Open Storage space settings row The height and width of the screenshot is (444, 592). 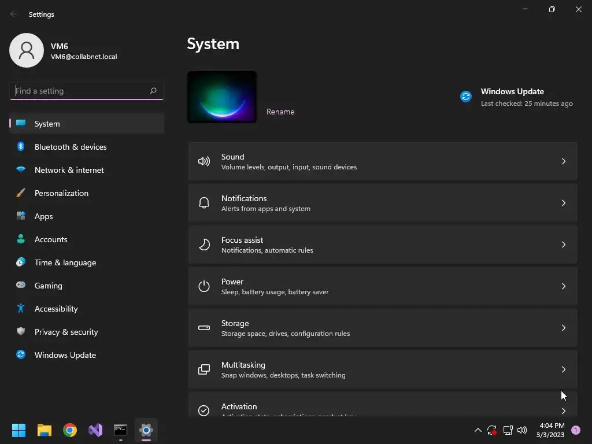click(383, 328)
